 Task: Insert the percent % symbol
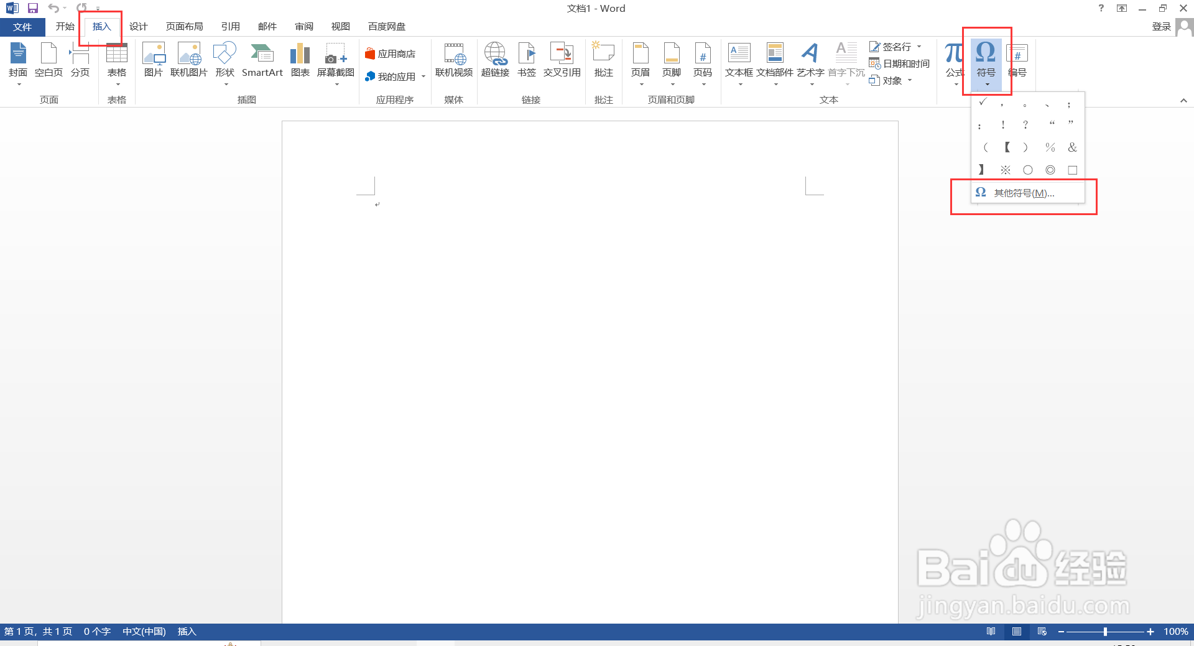tap(1050, 147)
